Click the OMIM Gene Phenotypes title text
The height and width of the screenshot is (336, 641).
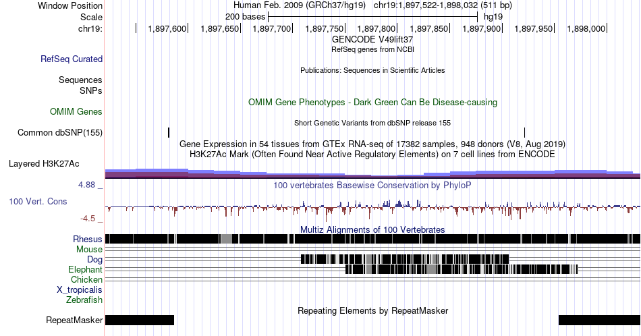click(x=372, y=102)
